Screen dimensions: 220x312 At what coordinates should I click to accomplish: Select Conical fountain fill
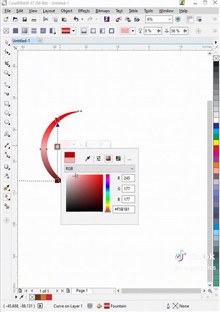(x=102, y=31)
